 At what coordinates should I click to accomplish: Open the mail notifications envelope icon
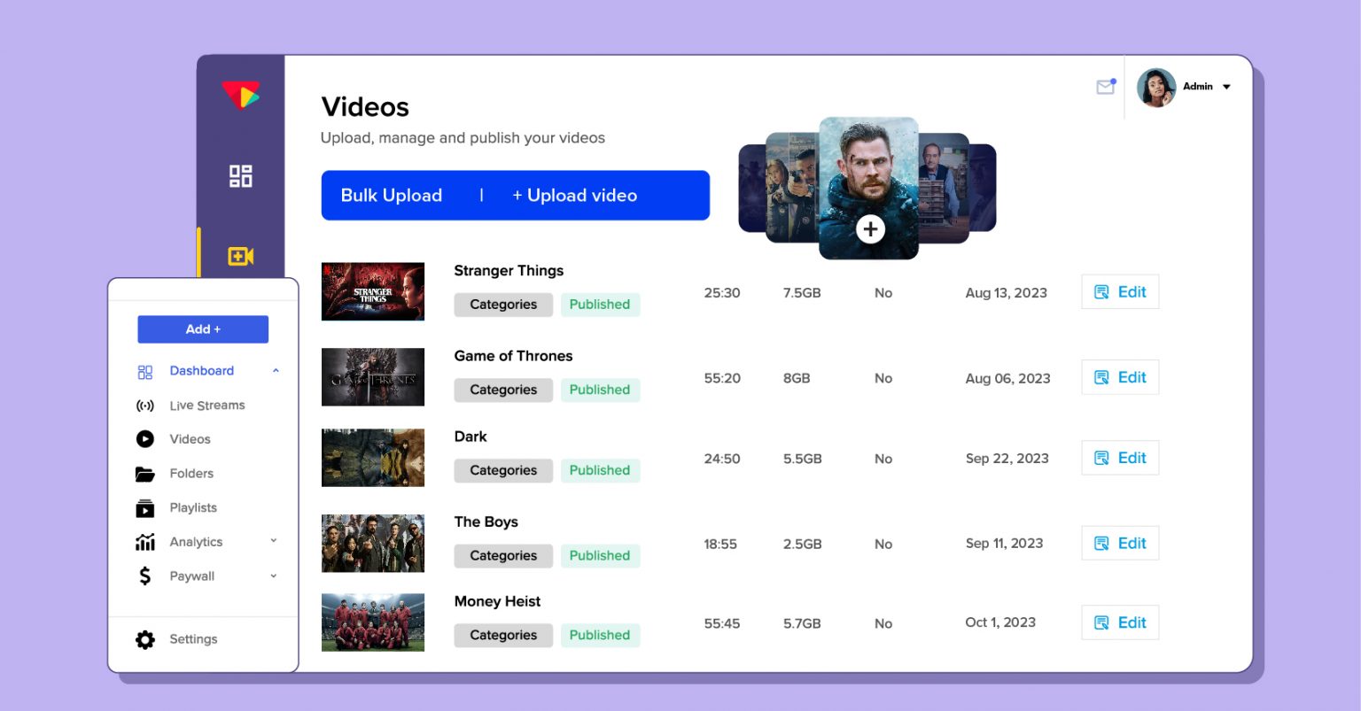(x=1105, y=87)
